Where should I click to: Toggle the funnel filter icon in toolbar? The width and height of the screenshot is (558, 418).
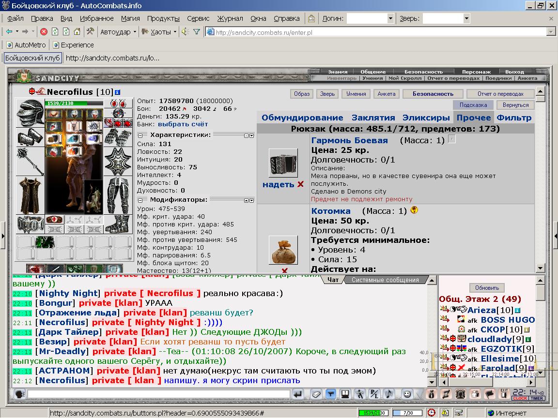coord(197,31)
